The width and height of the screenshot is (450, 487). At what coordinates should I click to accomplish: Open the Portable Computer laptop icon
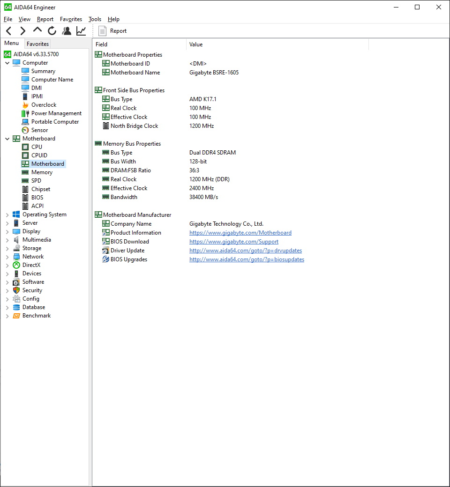(25, 122)
